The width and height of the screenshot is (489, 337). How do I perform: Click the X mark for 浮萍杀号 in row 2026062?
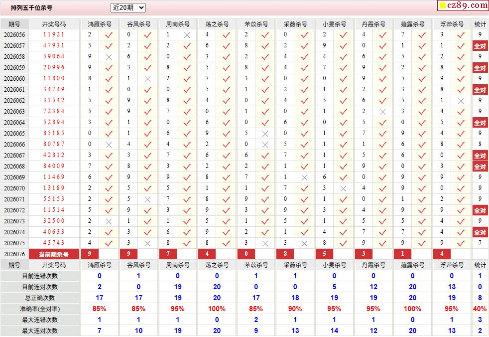click(x=461, y=101)
